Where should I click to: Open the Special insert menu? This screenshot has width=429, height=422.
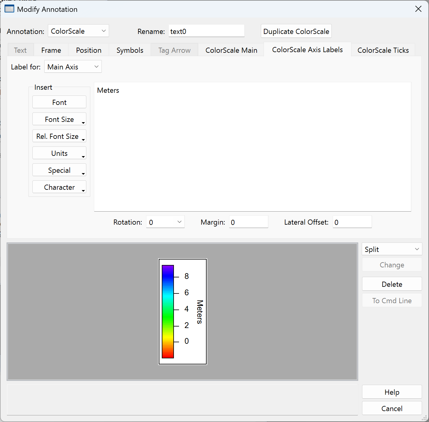pyautogui.click(x=59, y=170)
